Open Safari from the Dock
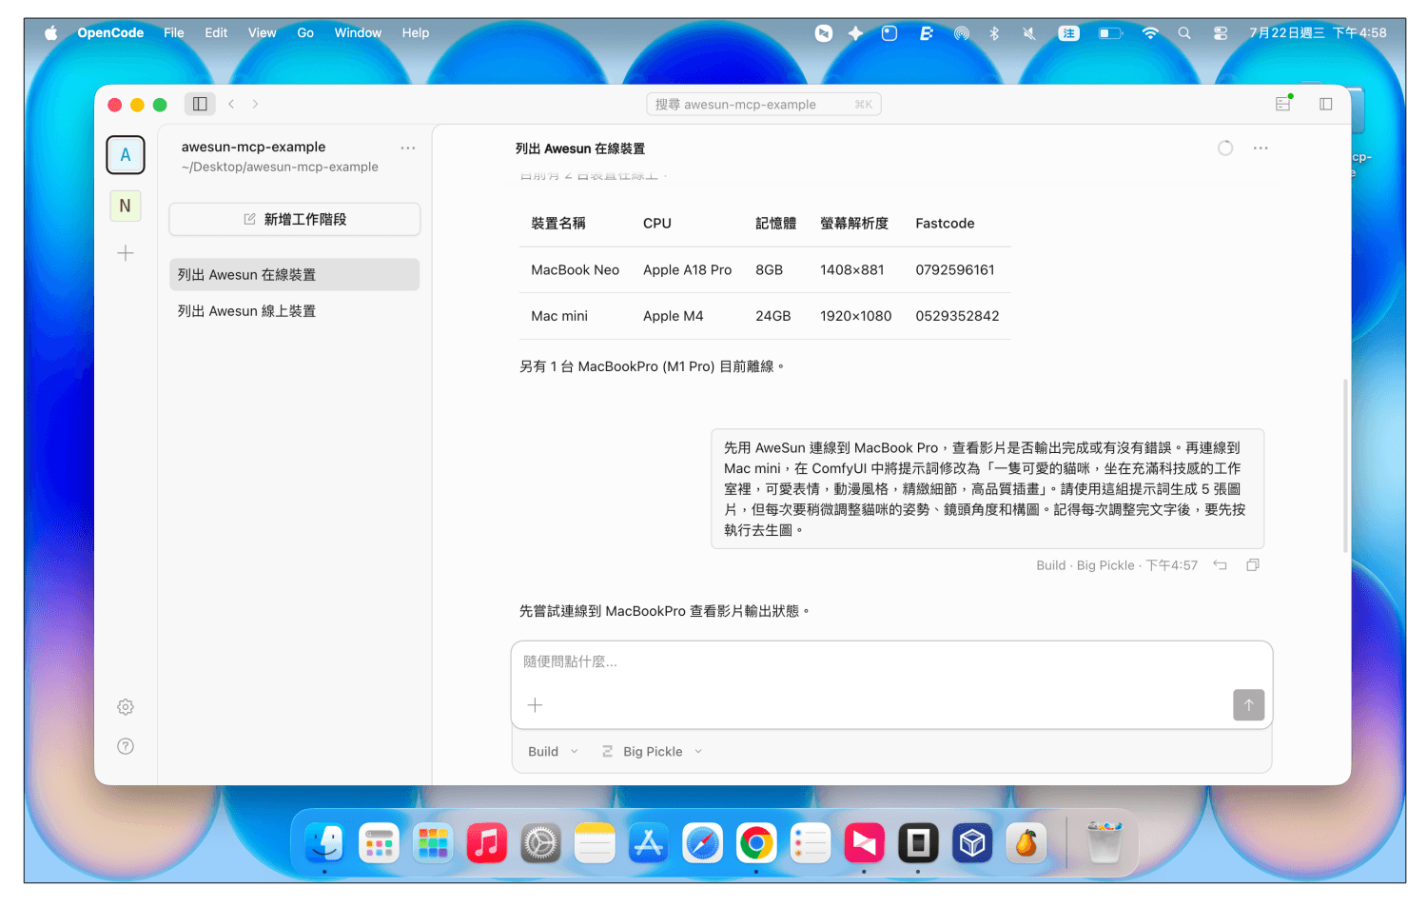Image resolution: width=1427 pixels, height=907 pixels. click(703, 843)
